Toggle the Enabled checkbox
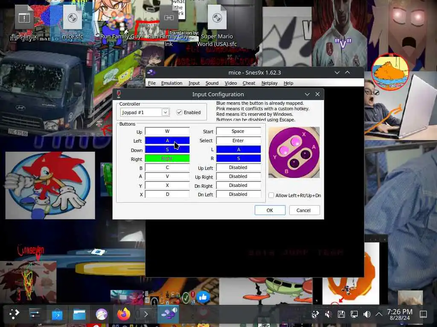Viewport: 437px width, 327px height. coord(189,112)
